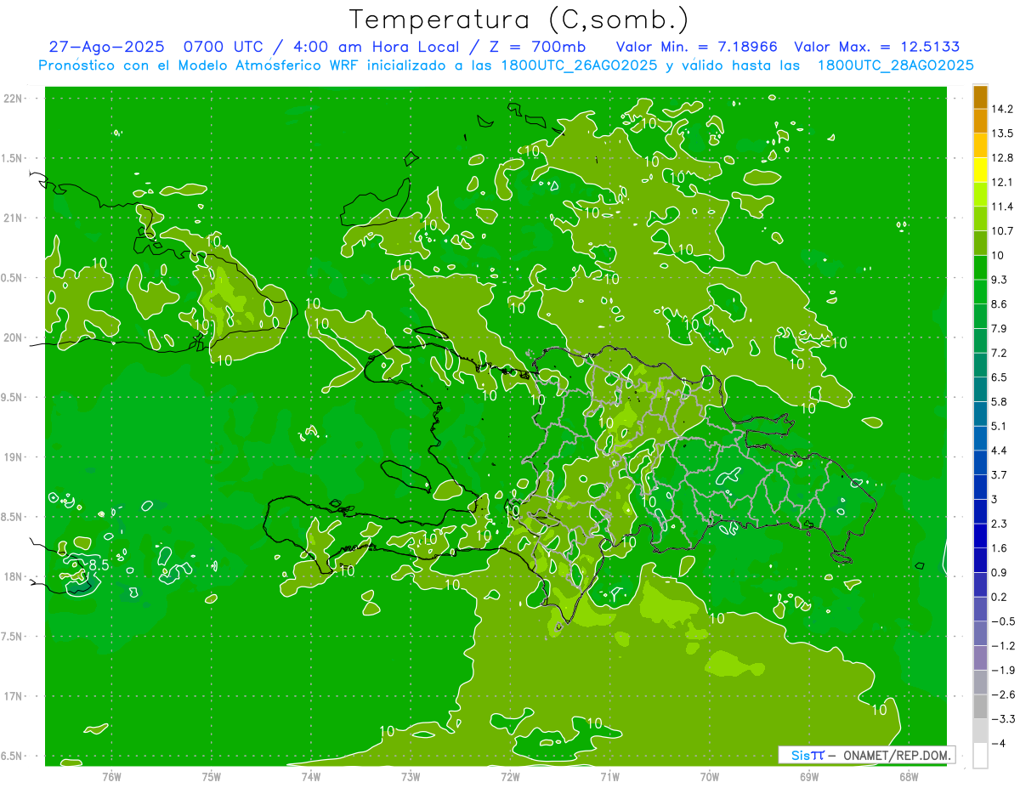Click the '9.5N' latitude axis label
This screenshot has width=1020, height=788.
click(13, 398)
